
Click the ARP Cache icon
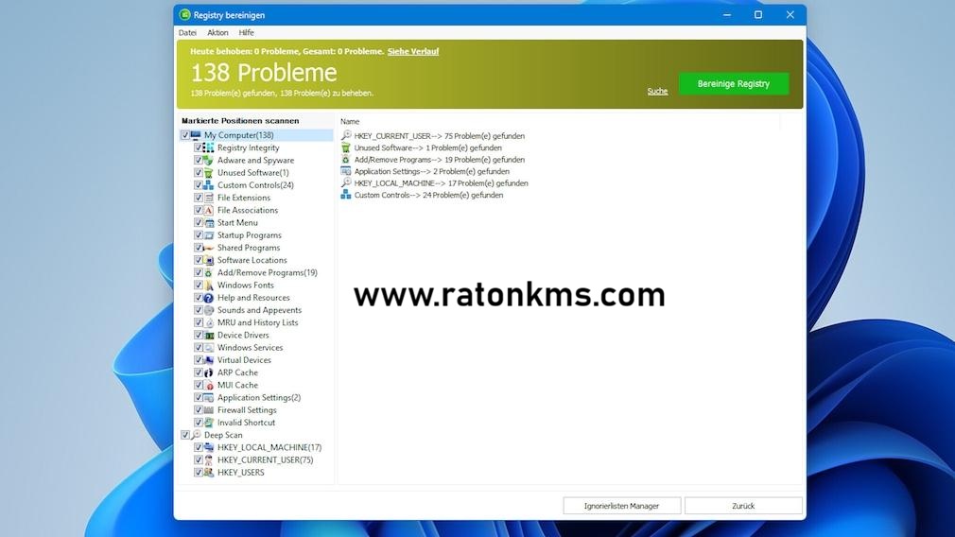(208, 372)
